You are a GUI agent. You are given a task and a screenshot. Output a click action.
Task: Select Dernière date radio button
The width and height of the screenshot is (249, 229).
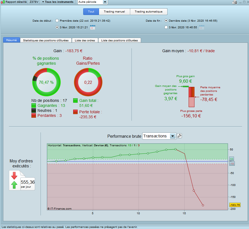click(166, 21)
